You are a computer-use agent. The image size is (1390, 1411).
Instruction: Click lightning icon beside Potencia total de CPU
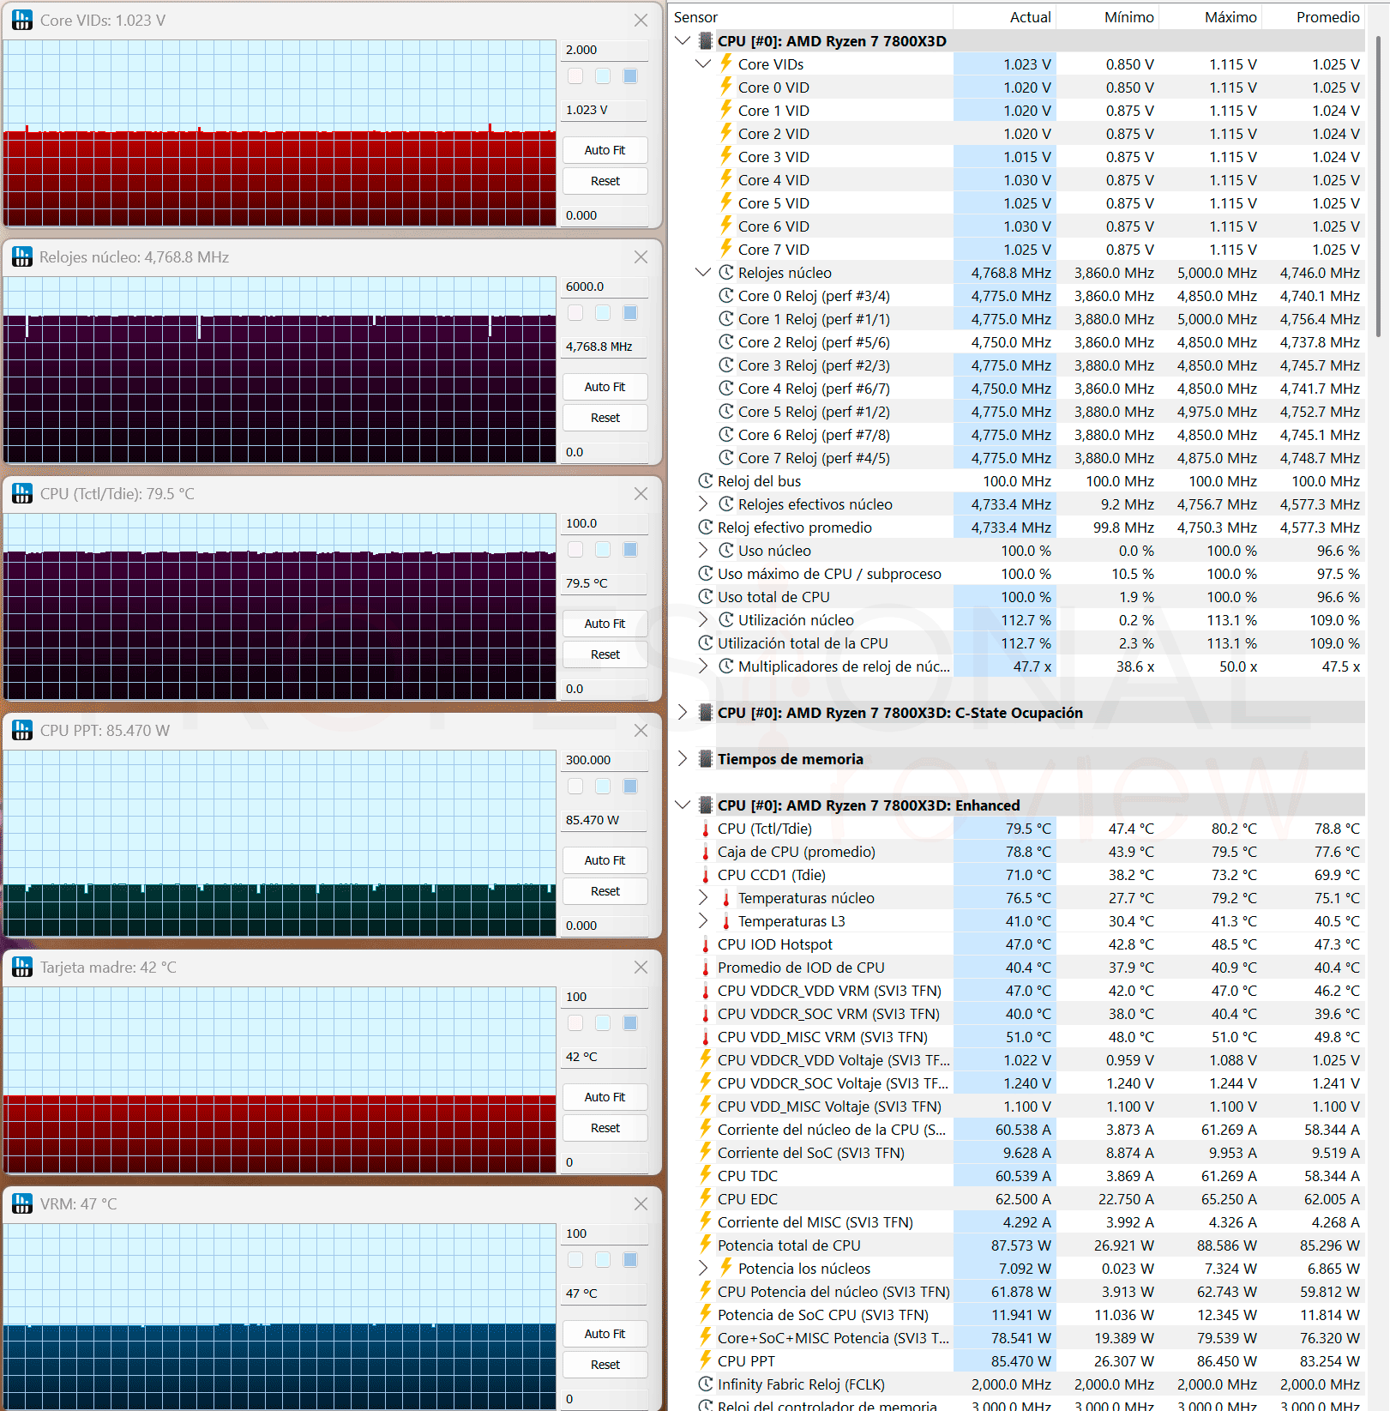705,1245
